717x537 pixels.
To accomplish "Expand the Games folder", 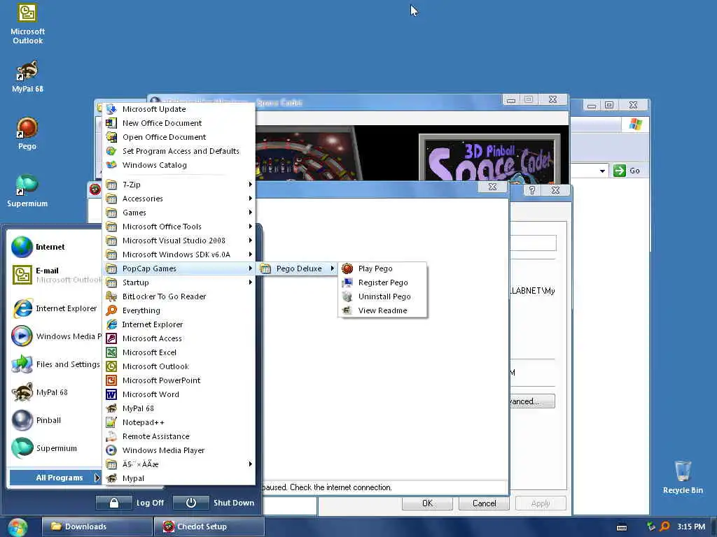I will tap(179, 213).
